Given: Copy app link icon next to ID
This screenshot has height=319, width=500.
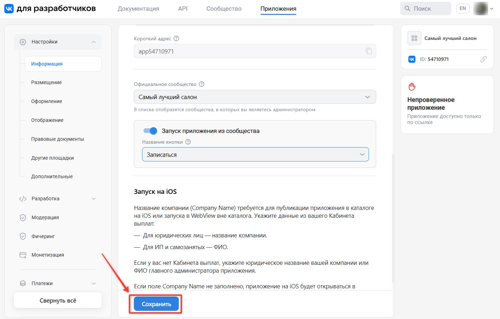Looking at the screenshot, I should pos(483,59).
